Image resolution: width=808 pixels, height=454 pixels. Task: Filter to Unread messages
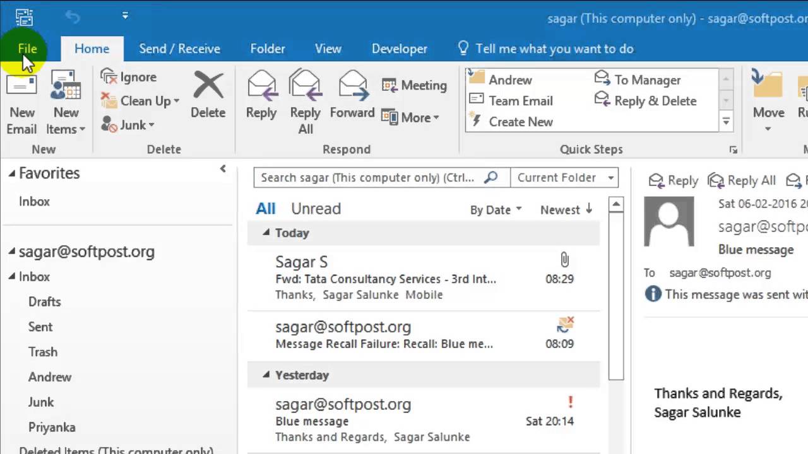coord(316,209)
